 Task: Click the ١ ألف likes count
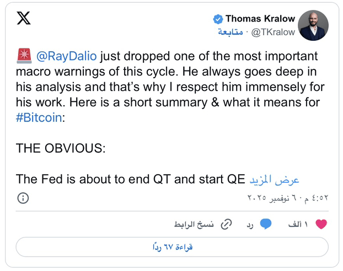tap(298, 224)
